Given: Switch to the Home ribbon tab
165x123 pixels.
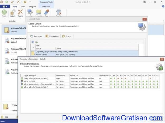Looking at the screenshot, I should [15, 7].
